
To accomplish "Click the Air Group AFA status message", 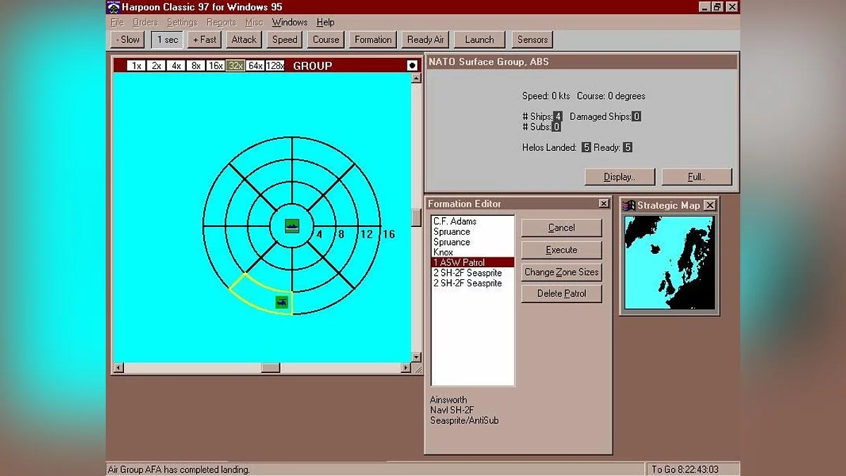I will point(178,469).
